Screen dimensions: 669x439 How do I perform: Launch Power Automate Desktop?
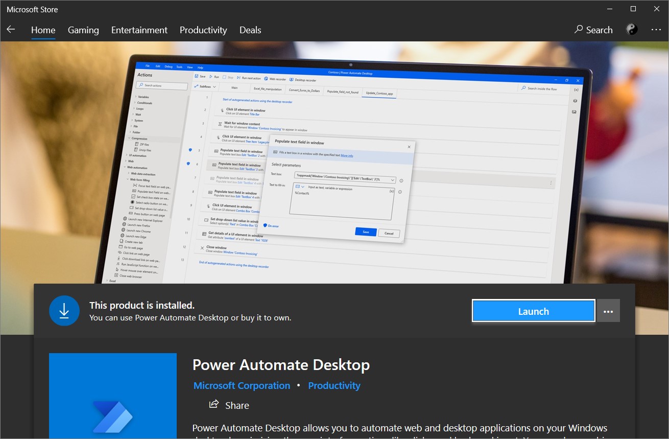(x=534, y=311)
